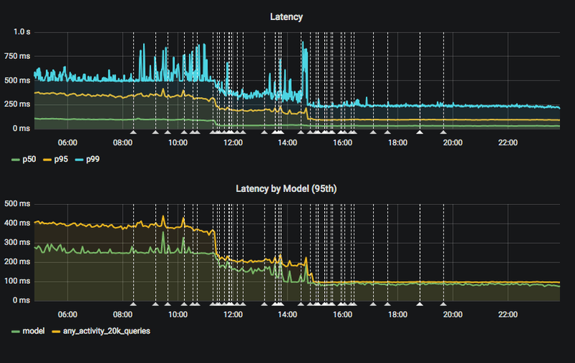575x363 pixels.
Task: Select the annotation marker just after 13:00 in Latency panel
Action: [264, 132]
